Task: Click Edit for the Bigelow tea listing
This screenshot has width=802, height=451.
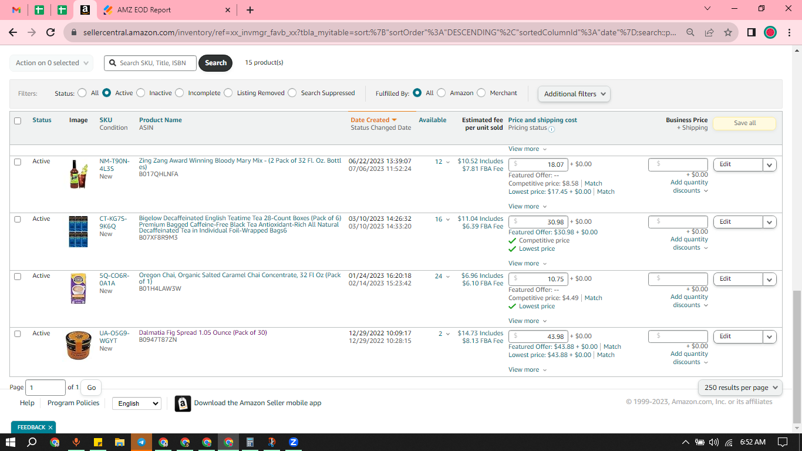Action: pos(738,222)
